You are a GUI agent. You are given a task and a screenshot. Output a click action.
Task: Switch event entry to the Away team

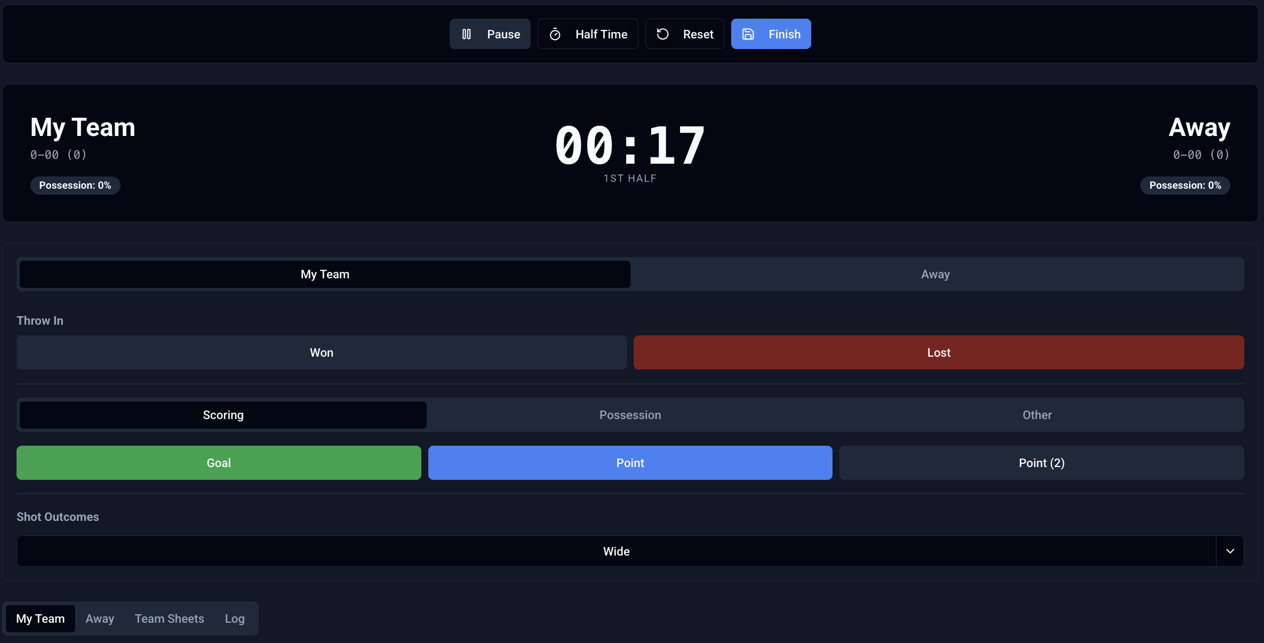pyautogui.click(x=935, y=274)
